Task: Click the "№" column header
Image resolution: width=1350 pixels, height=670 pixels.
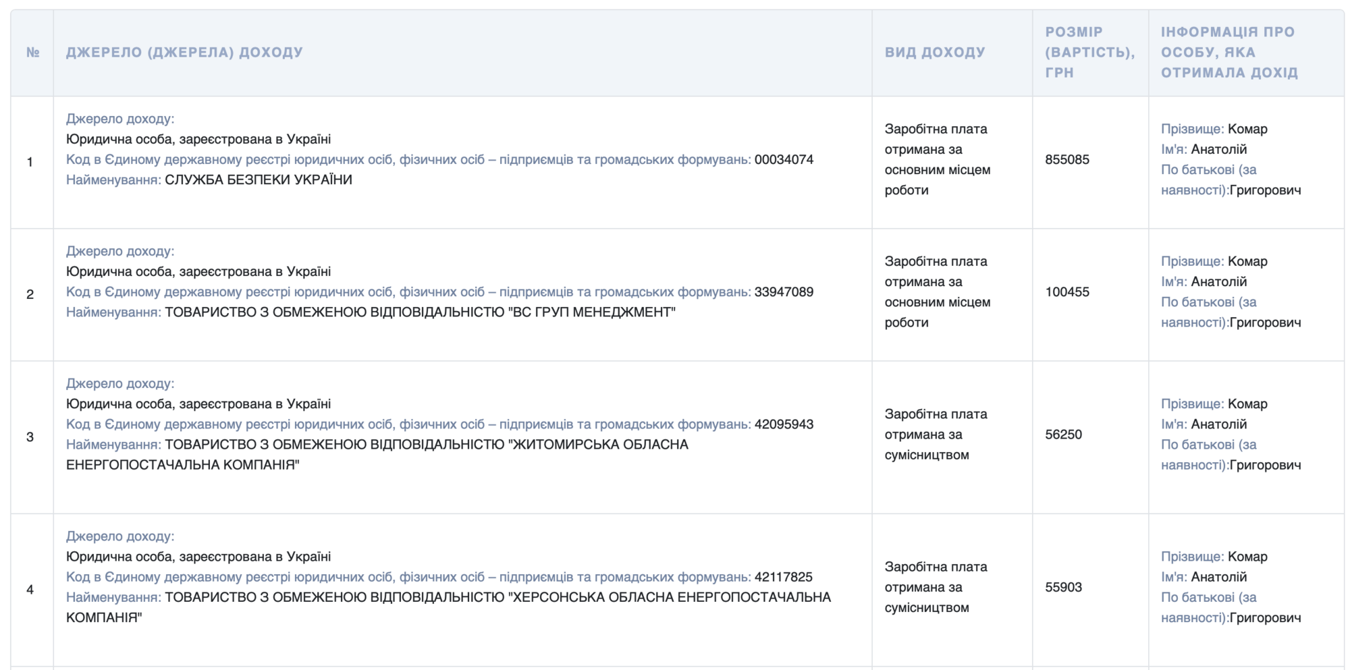Action: pos(32,53)
